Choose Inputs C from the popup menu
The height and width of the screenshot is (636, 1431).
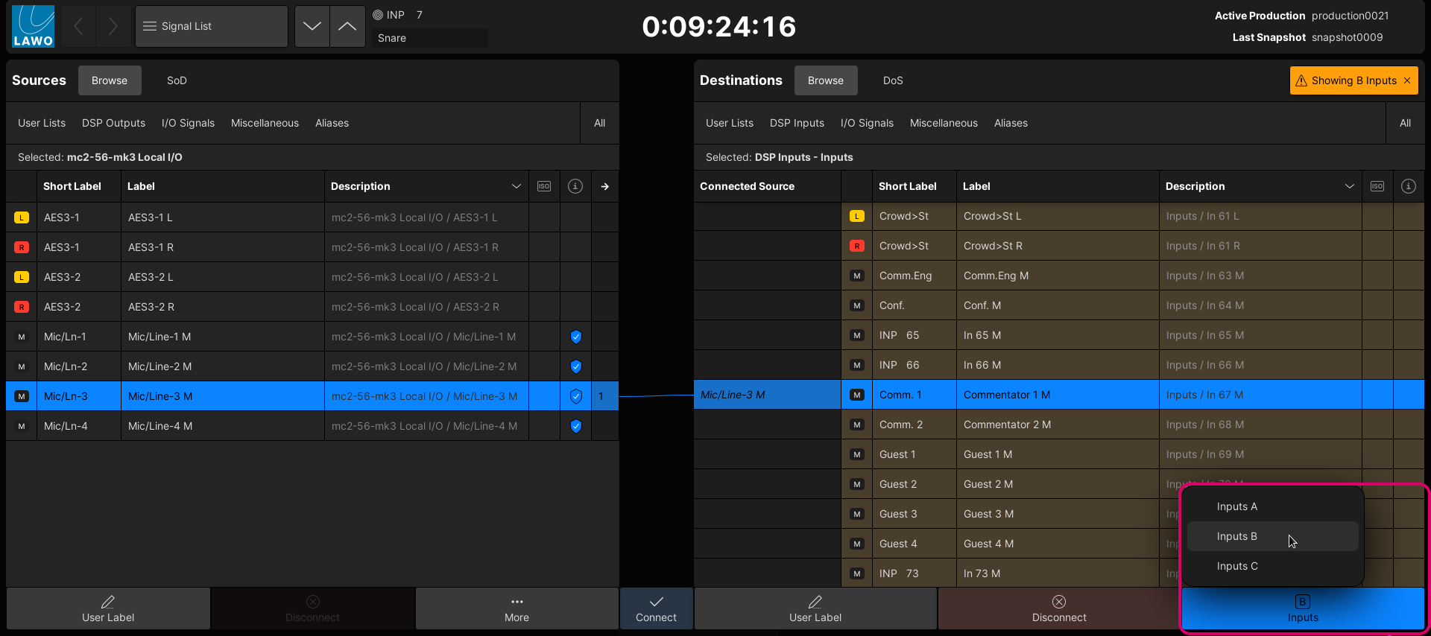[x=1237, y=566]
